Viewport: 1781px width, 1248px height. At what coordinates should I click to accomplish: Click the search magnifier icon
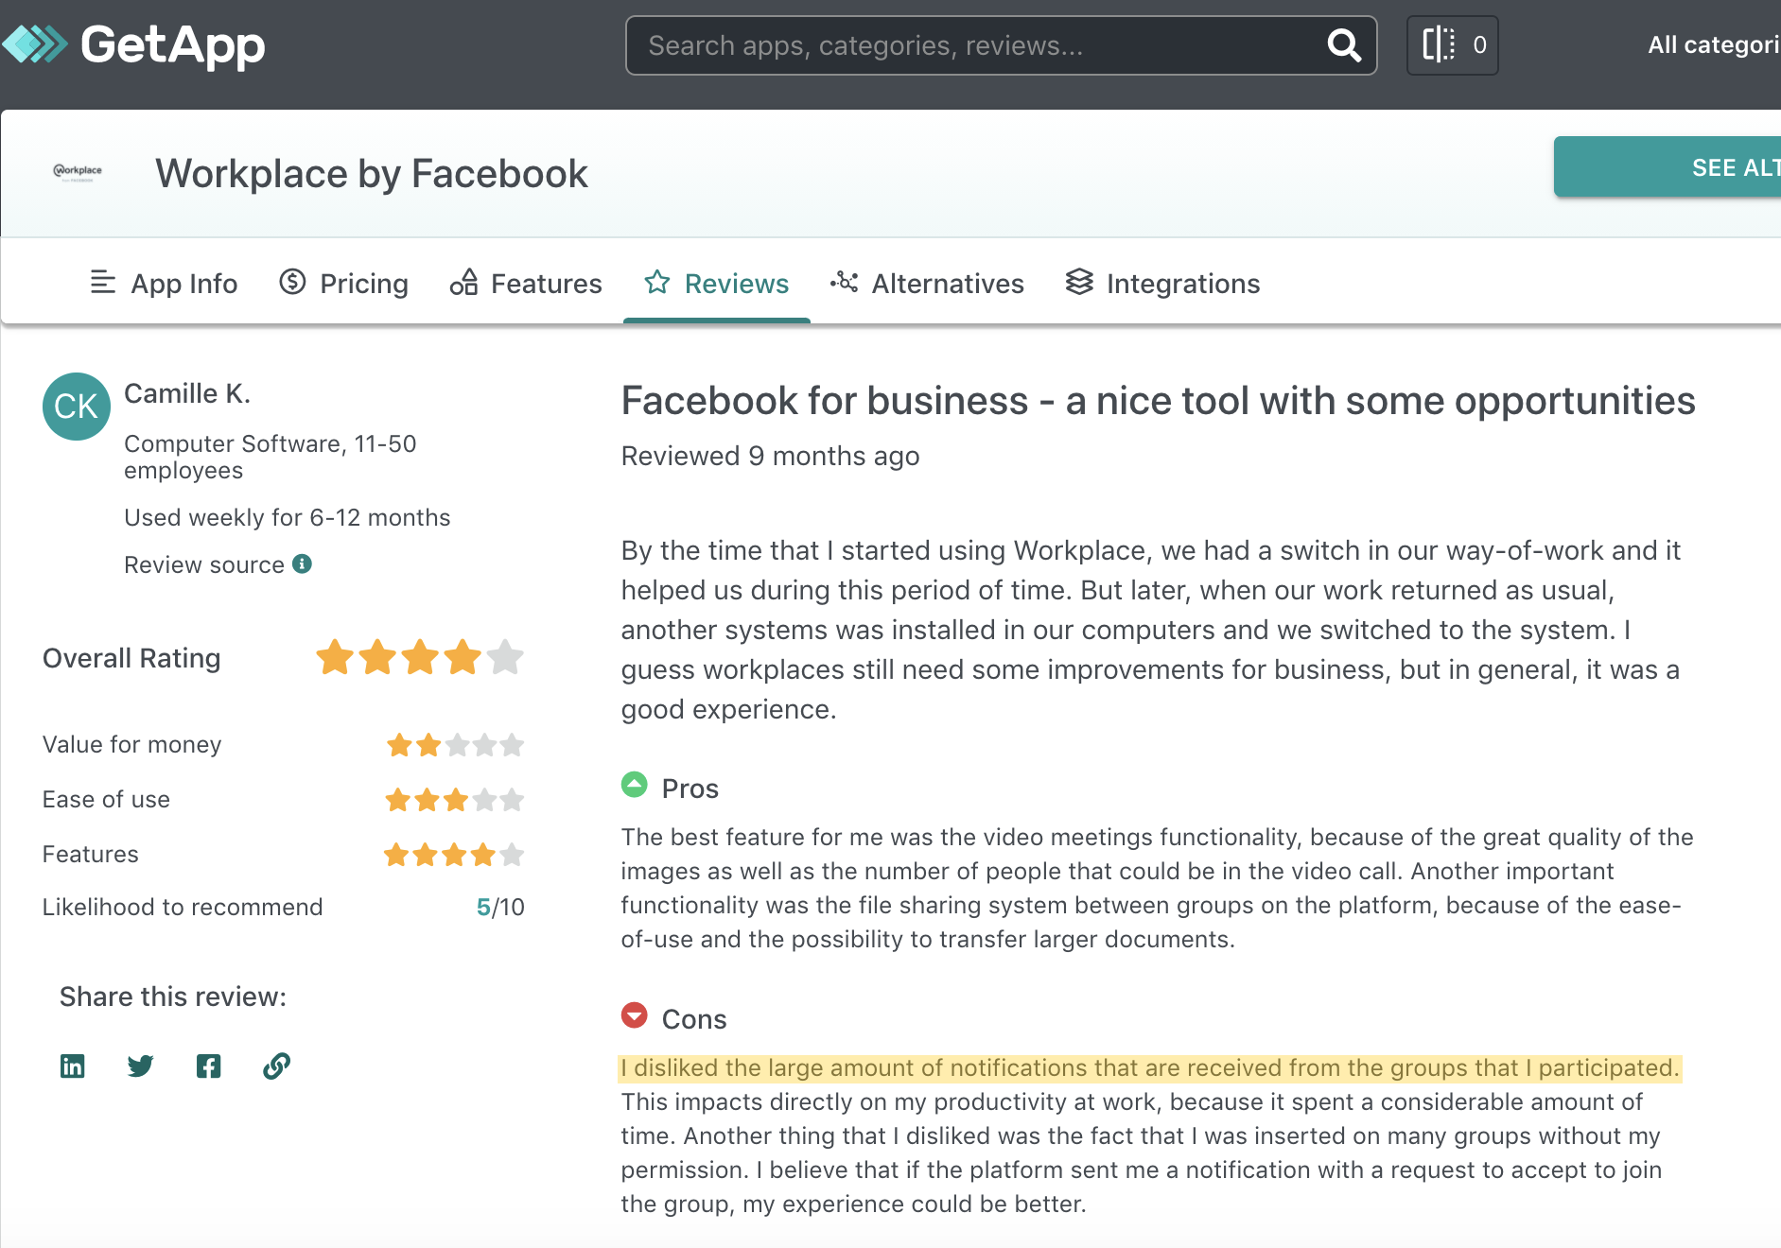tap(1343, 45)
